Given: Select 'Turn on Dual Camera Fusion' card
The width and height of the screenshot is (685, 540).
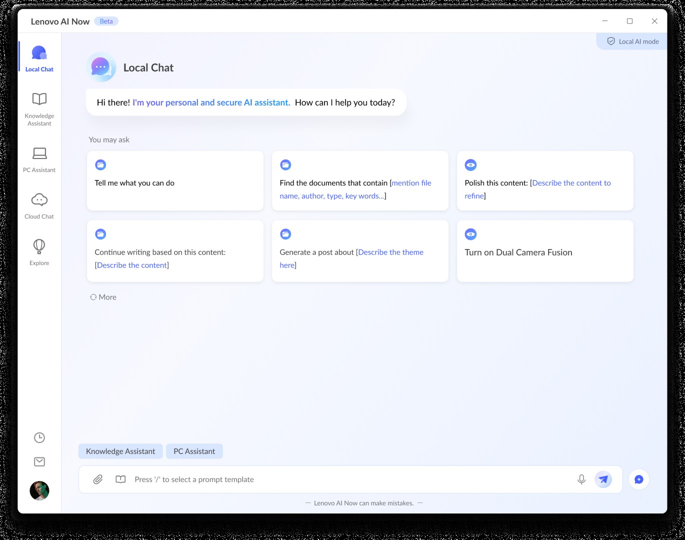Looking at the screenshot, I should (545, 251).
